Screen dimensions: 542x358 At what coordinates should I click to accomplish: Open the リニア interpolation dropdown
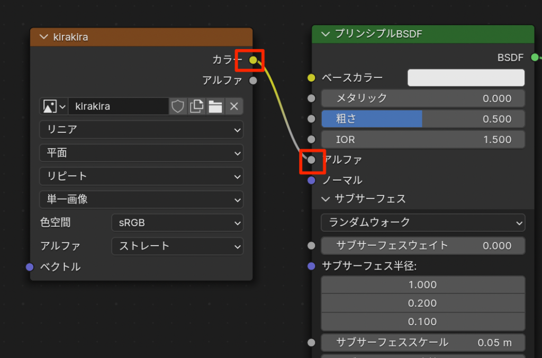click(141, 130)
